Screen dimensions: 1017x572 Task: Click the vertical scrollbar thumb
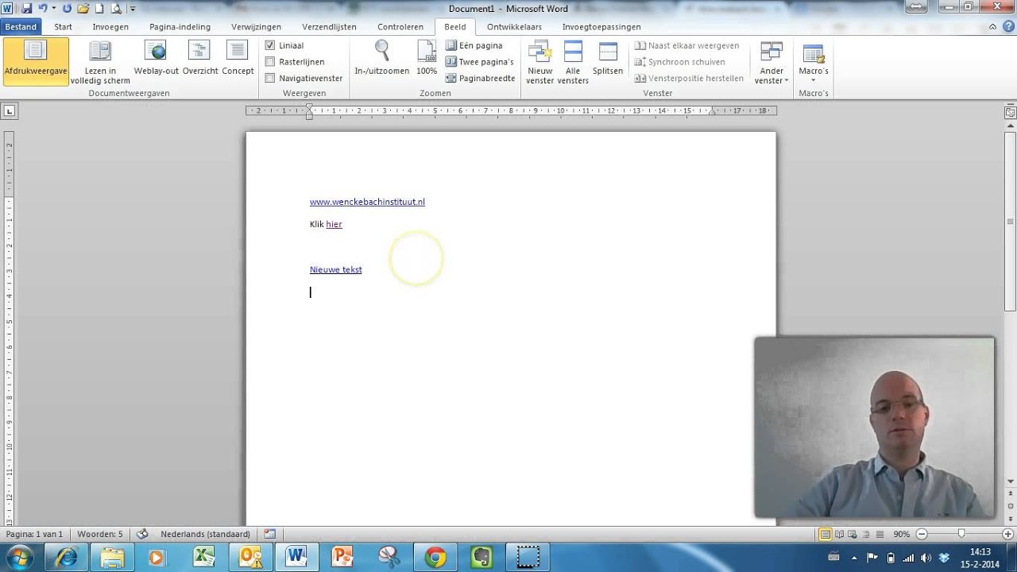coord(1010,222)
